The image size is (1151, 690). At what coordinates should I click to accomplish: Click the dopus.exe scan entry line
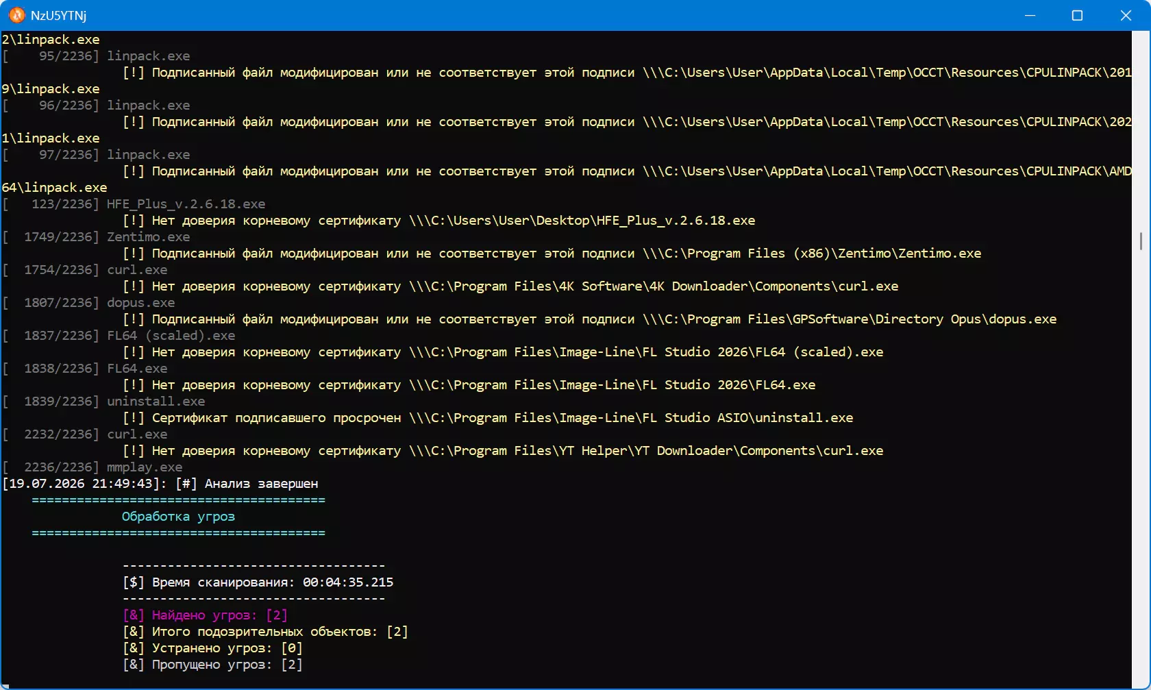coord(89,303)
